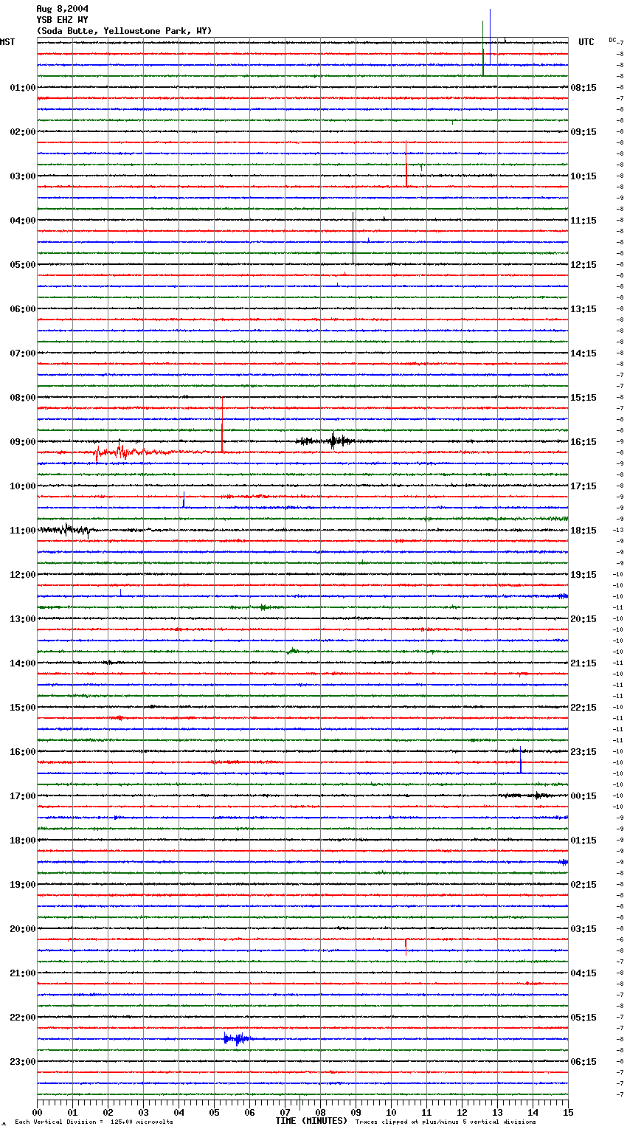Select the 22:00 MST hour label
This screenshot has height=1132, width=627.
click(23, 1018)
